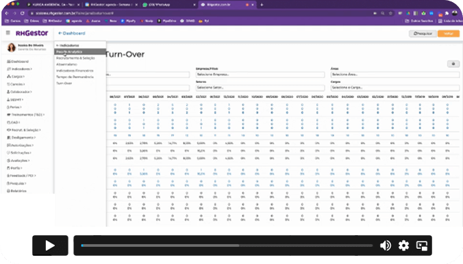Expand EAD in the sidebar

click(x=13, y=122)
